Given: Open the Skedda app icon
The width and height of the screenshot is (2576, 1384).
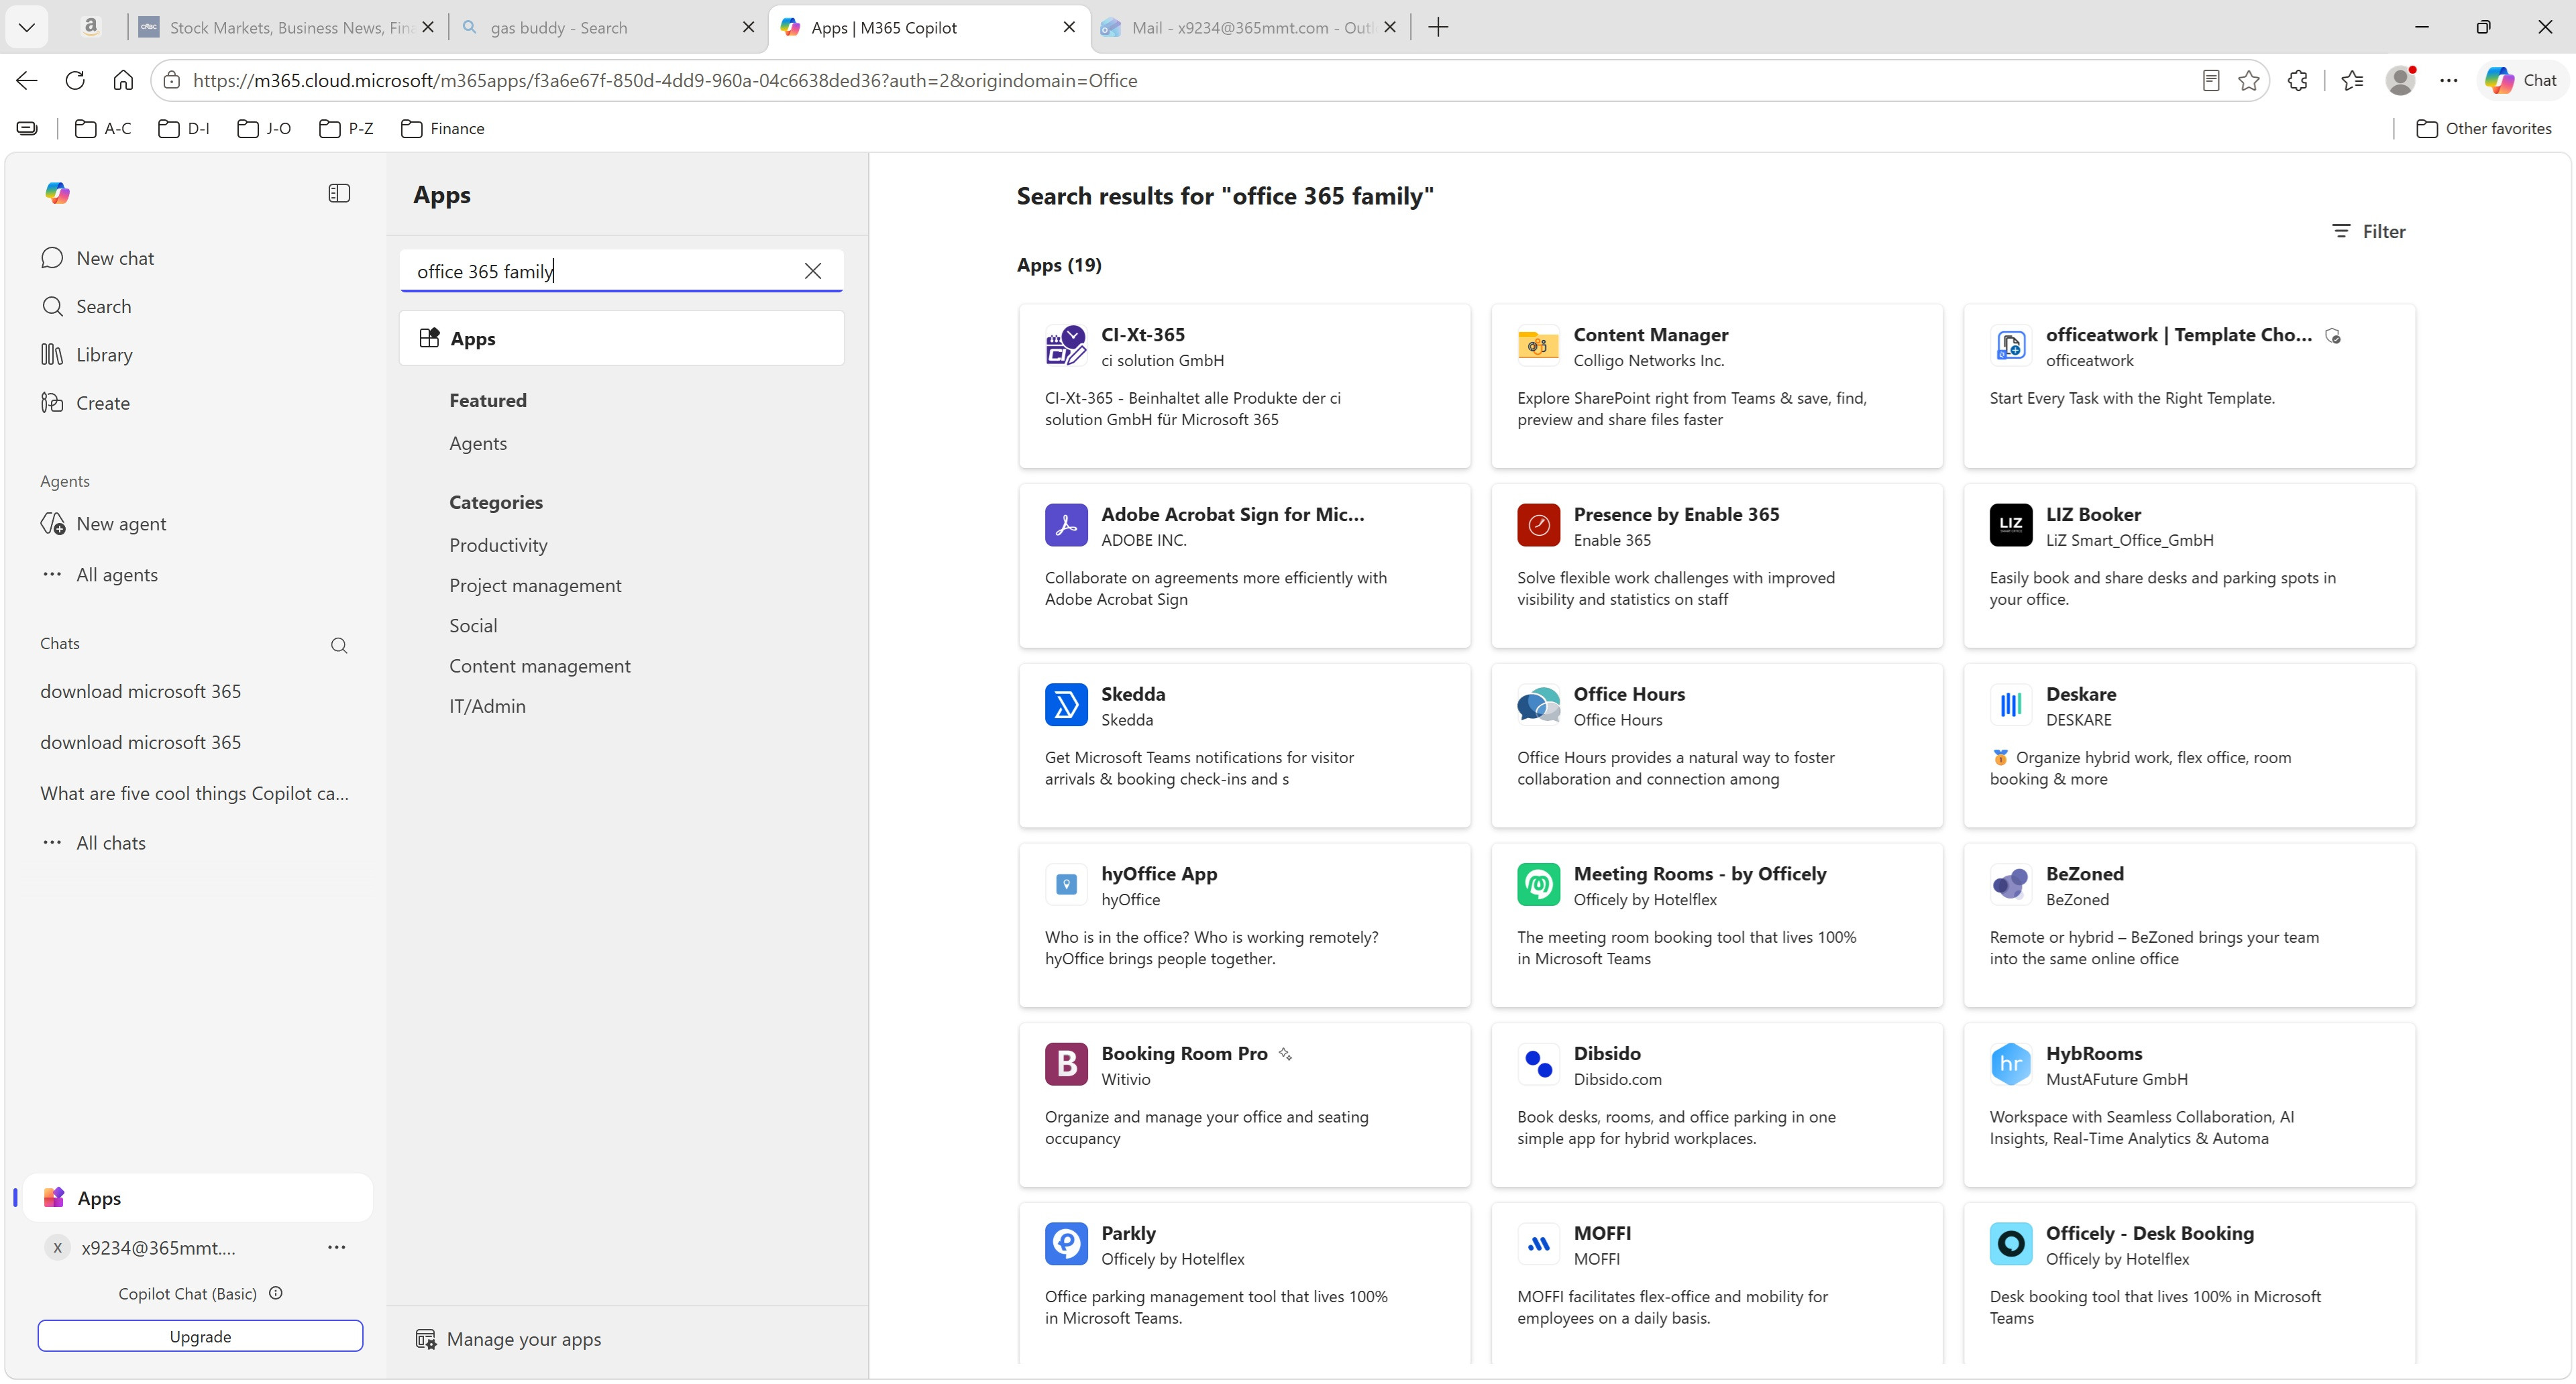Looking at the screenshot, I should point(1066,705).
